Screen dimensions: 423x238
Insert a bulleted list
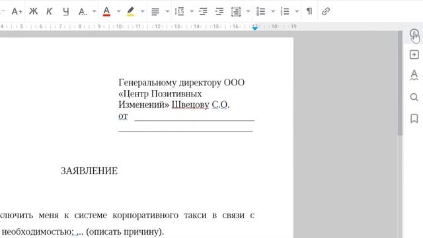pos(260,11)
